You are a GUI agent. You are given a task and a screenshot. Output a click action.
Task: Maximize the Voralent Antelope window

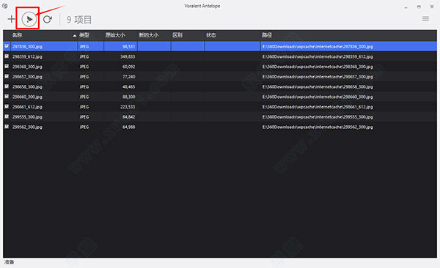419,7
